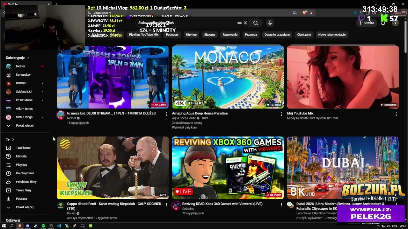Select the Playlisty YouTube Mix filter chip
The height and width of the screenshot is (229, 408).
[144, 35]
